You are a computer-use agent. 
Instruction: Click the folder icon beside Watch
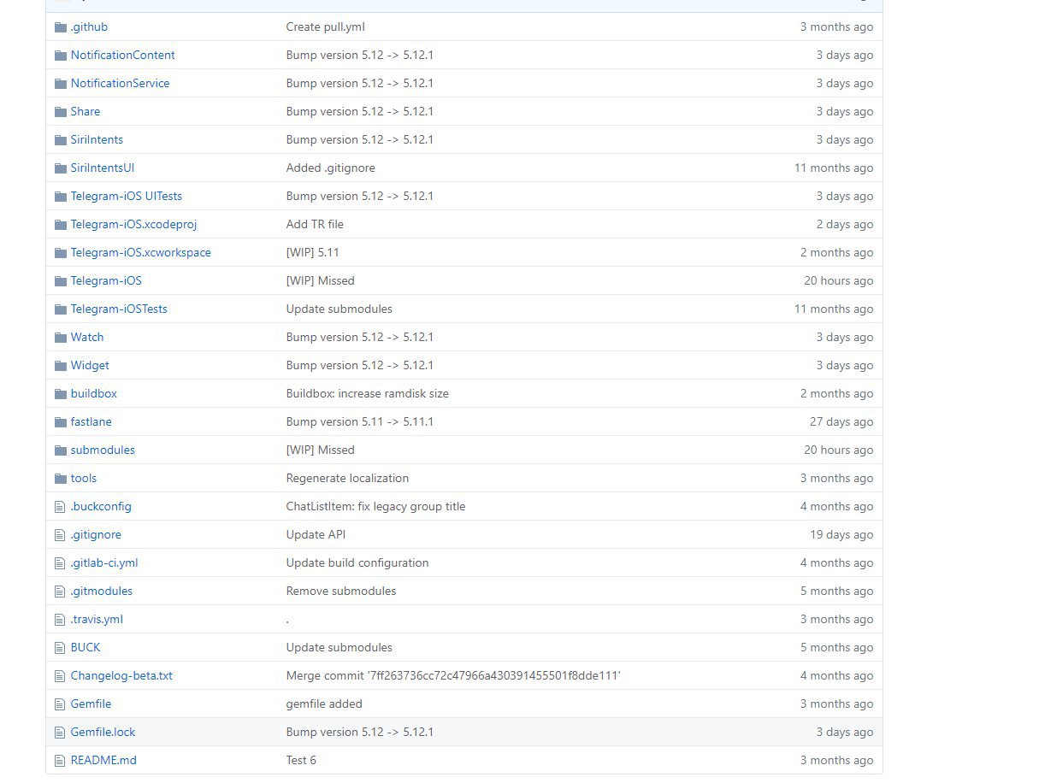(60, 338)
